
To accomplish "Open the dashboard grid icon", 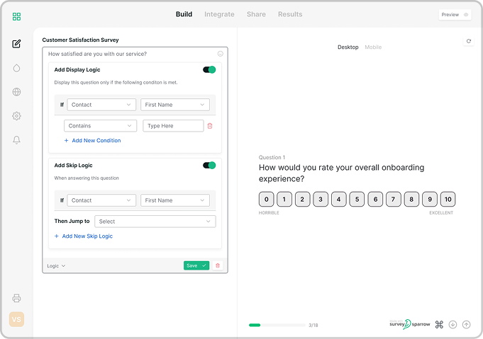I will point(17,16).
